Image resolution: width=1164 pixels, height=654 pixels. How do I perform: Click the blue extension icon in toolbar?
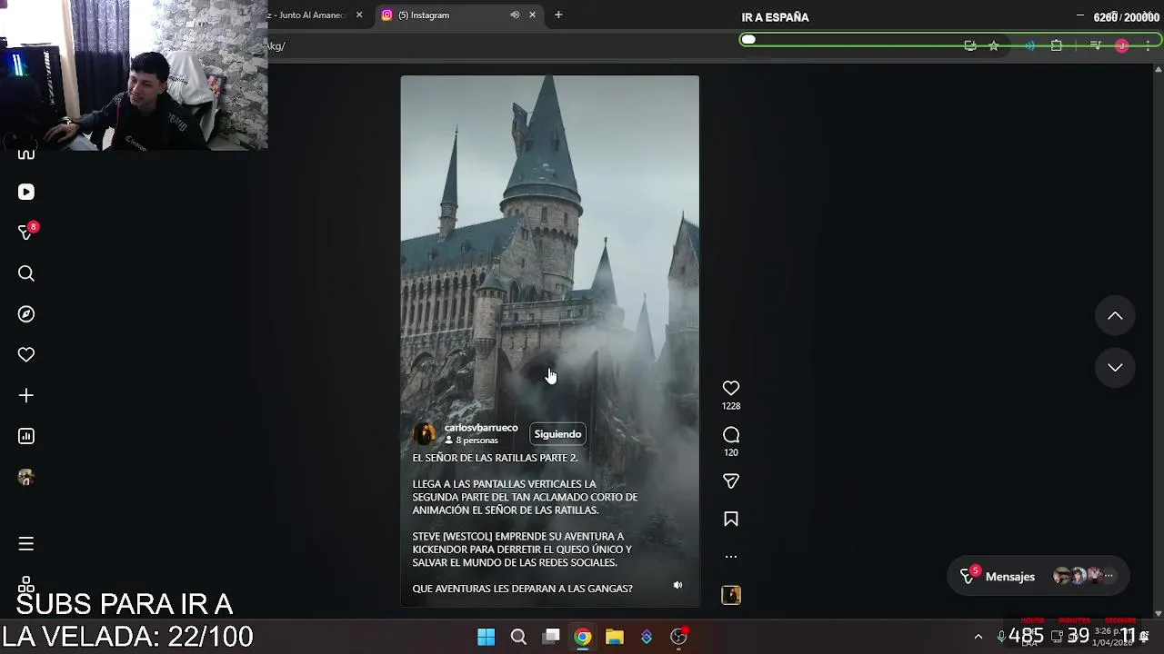[1029, 45]
